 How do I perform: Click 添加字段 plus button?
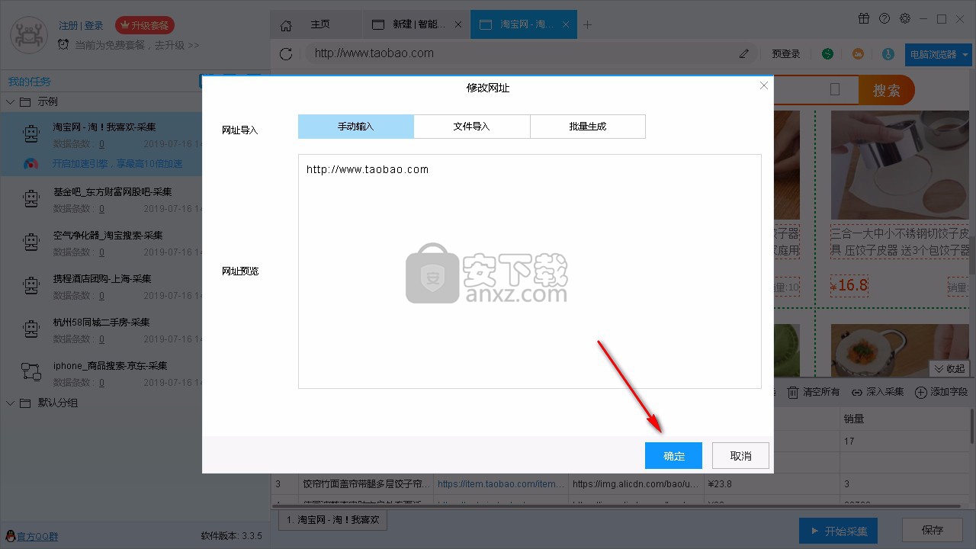942,392
